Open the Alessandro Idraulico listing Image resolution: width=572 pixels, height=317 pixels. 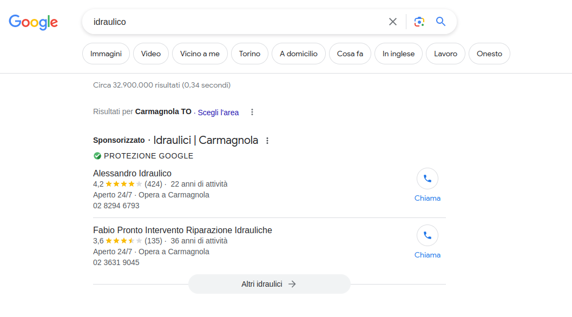coord(132,173)
